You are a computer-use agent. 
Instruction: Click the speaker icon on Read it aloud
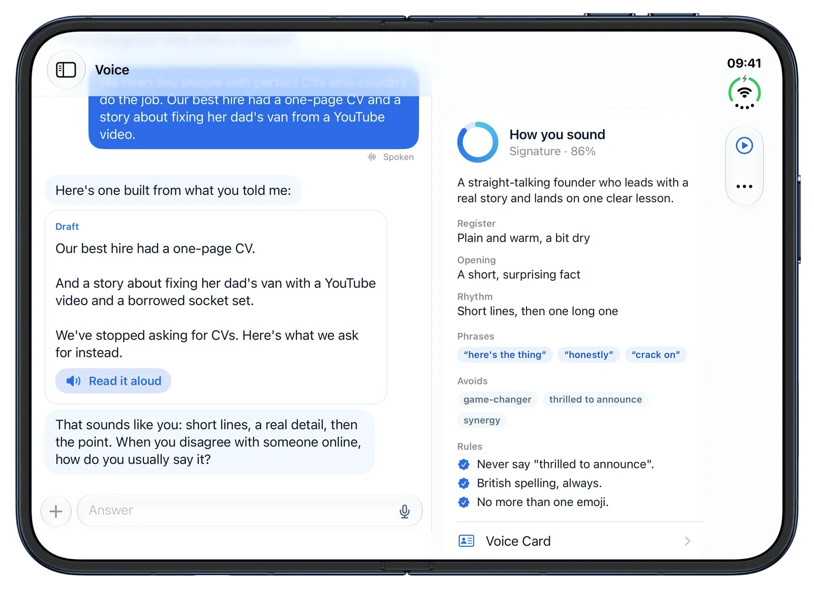73,381
